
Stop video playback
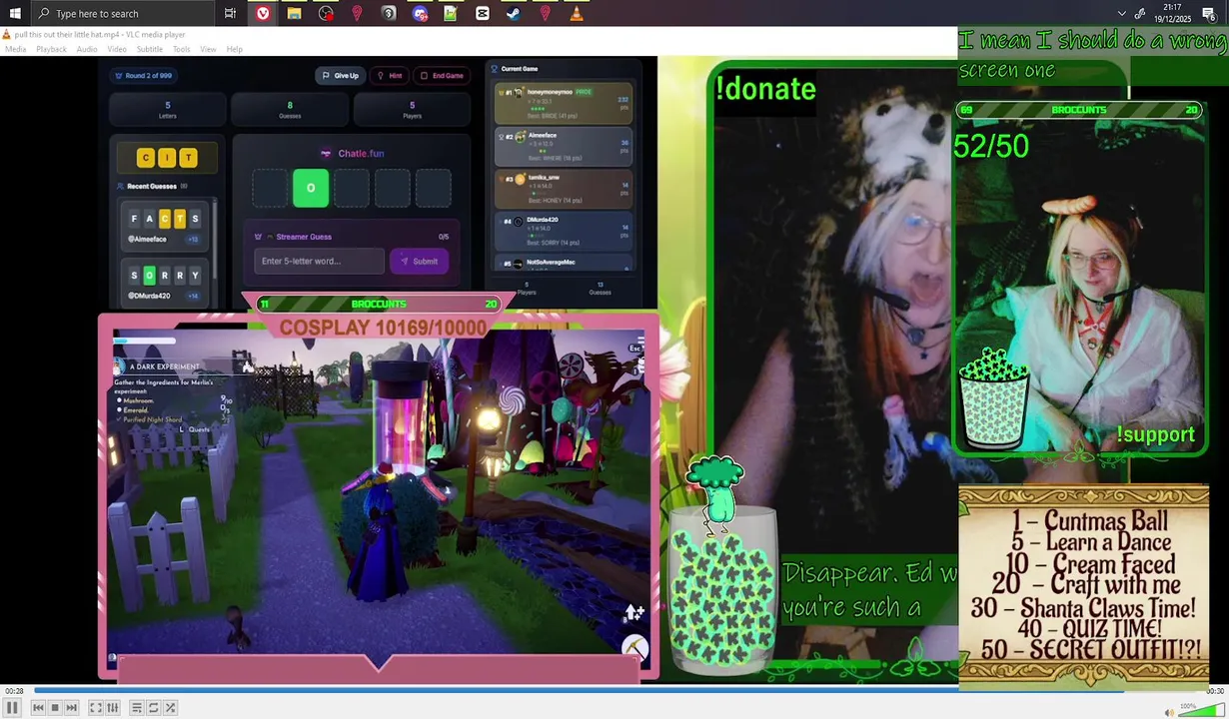coord(55,708)
